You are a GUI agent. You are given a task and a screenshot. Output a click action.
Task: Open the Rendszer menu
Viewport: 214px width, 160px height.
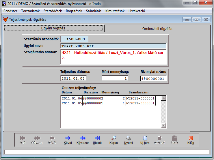click(x=10, y=11)
